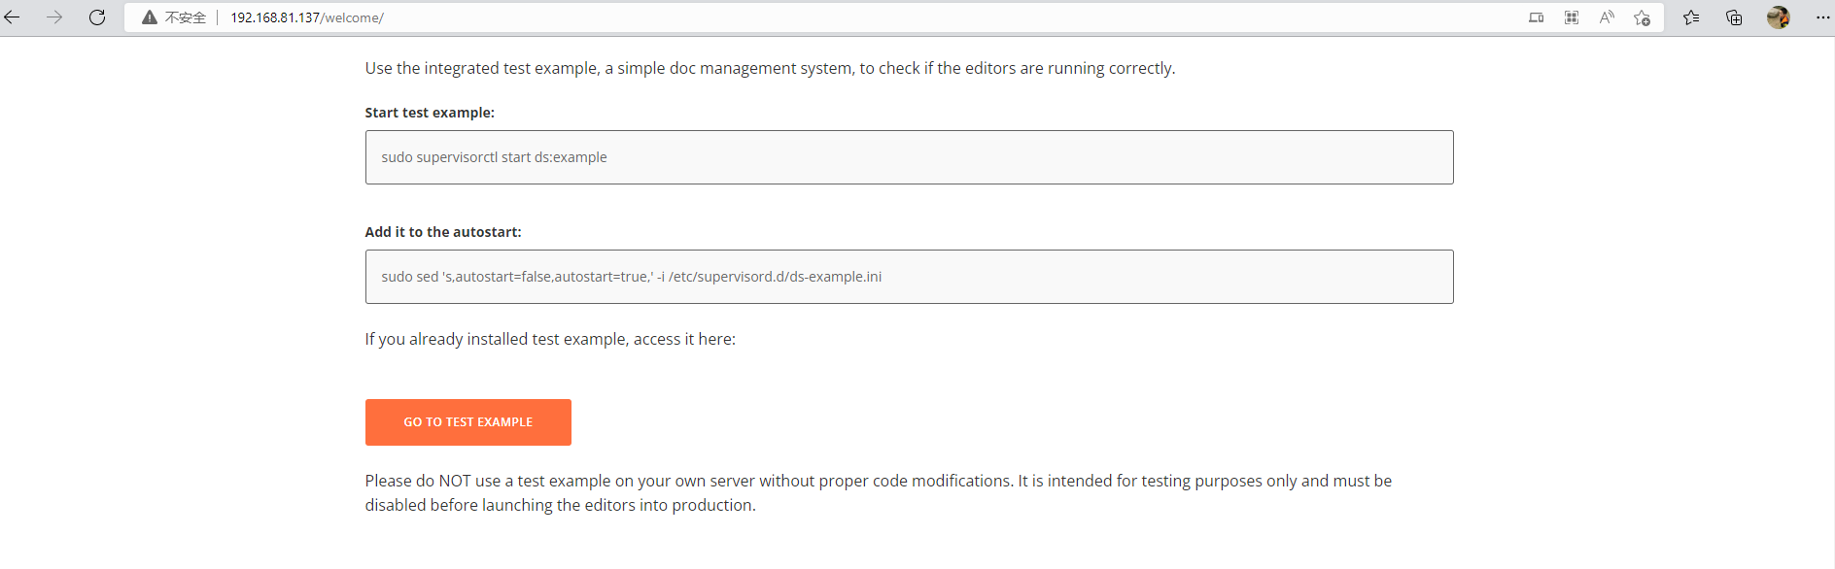Click the 'Start test example:' heading text
1835x569 pixels.
(x=430, y=113)
